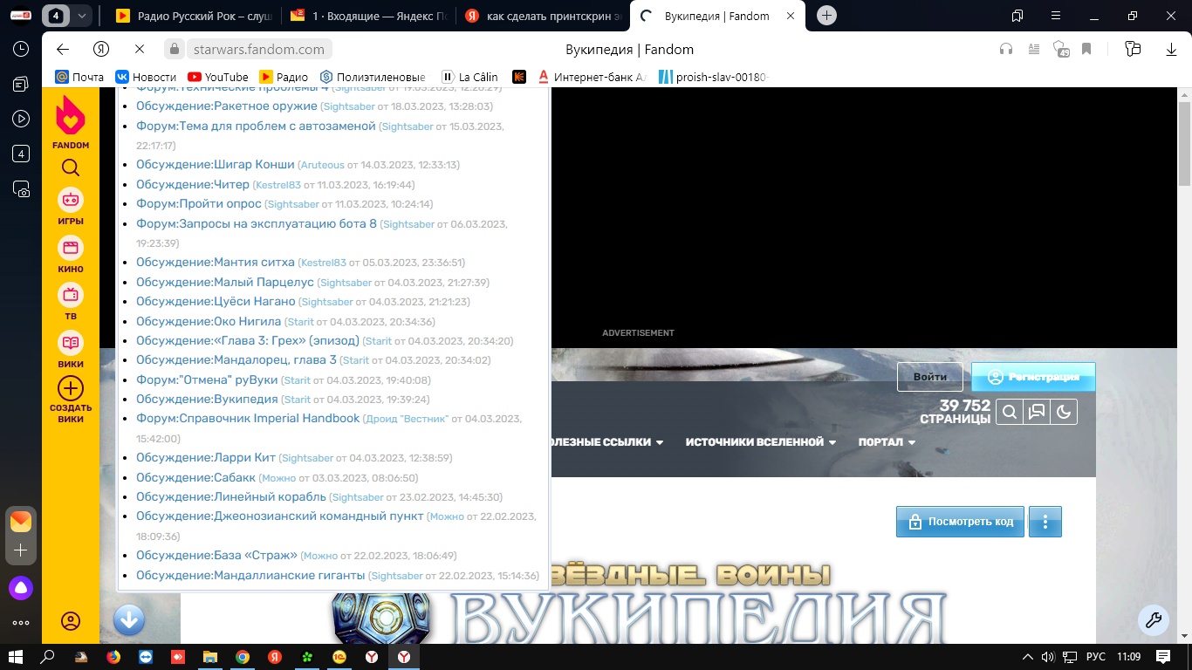The height and width of the screenshot is (670, 1192).
Task: Go back with the back arrow
Action: (x=62, y=50)
